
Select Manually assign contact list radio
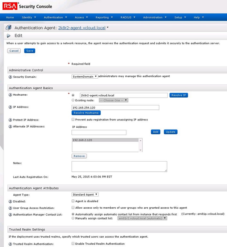(73, 218)
